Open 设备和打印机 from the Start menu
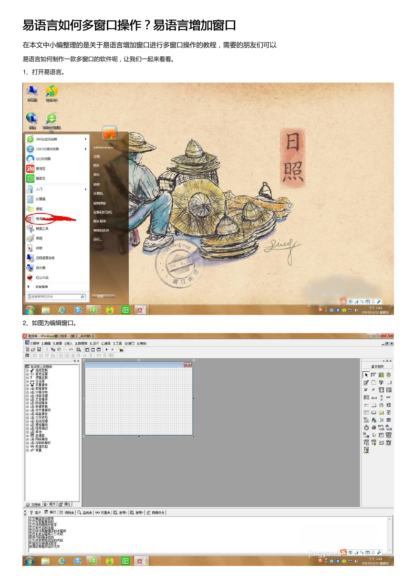 [x=103, y=212]
